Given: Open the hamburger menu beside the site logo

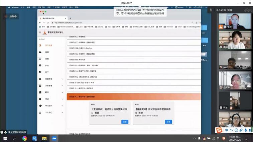Looking at the screenshot, I should (x=40, y=32).
